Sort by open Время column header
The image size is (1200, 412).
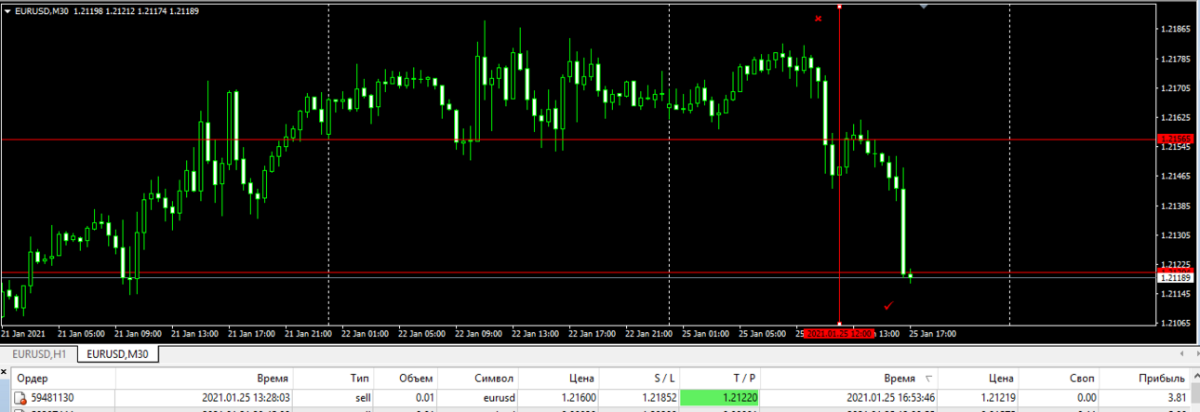[205, 379]
